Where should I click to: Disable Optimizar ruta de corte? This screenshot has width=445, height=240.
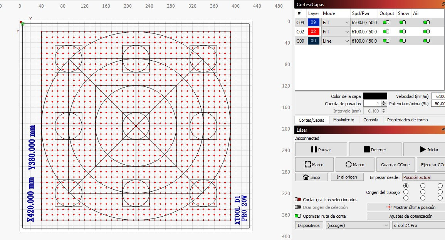[x=298, y=216]
